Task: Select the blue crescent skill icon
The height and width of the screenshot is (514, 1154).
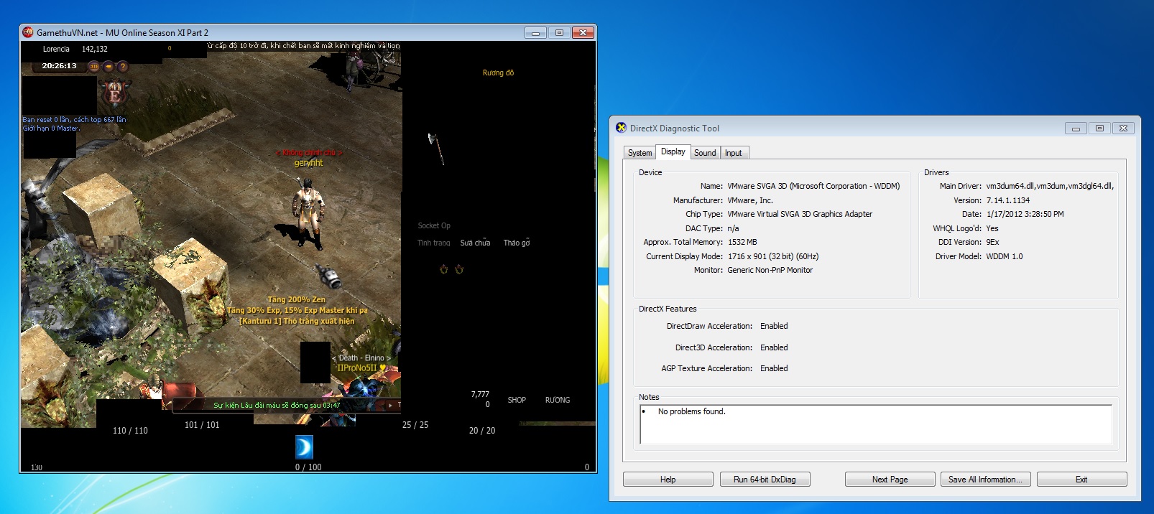Action: 304,447
